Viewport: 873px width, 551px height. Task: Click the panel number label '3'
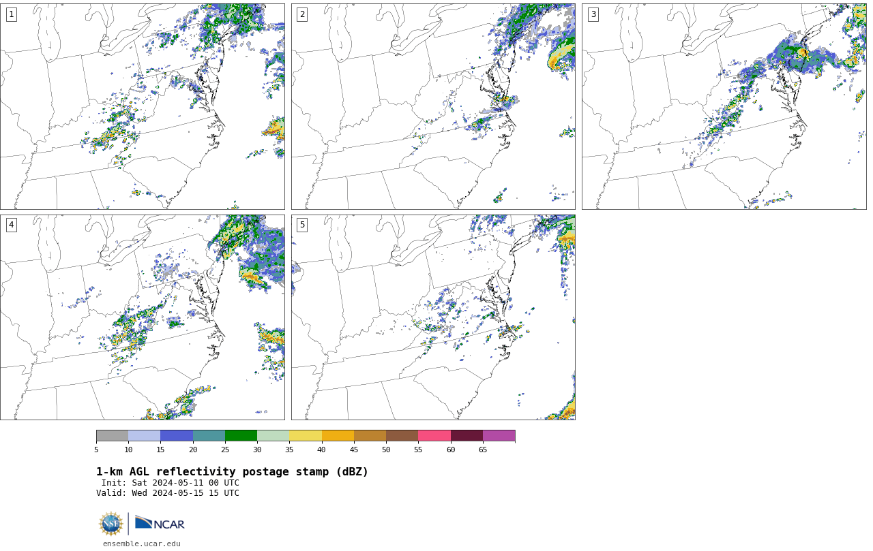click(x=593, y=14)
